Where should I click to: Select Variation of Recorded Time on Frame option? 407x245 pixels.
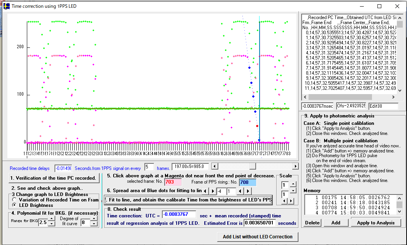[14, 199]
